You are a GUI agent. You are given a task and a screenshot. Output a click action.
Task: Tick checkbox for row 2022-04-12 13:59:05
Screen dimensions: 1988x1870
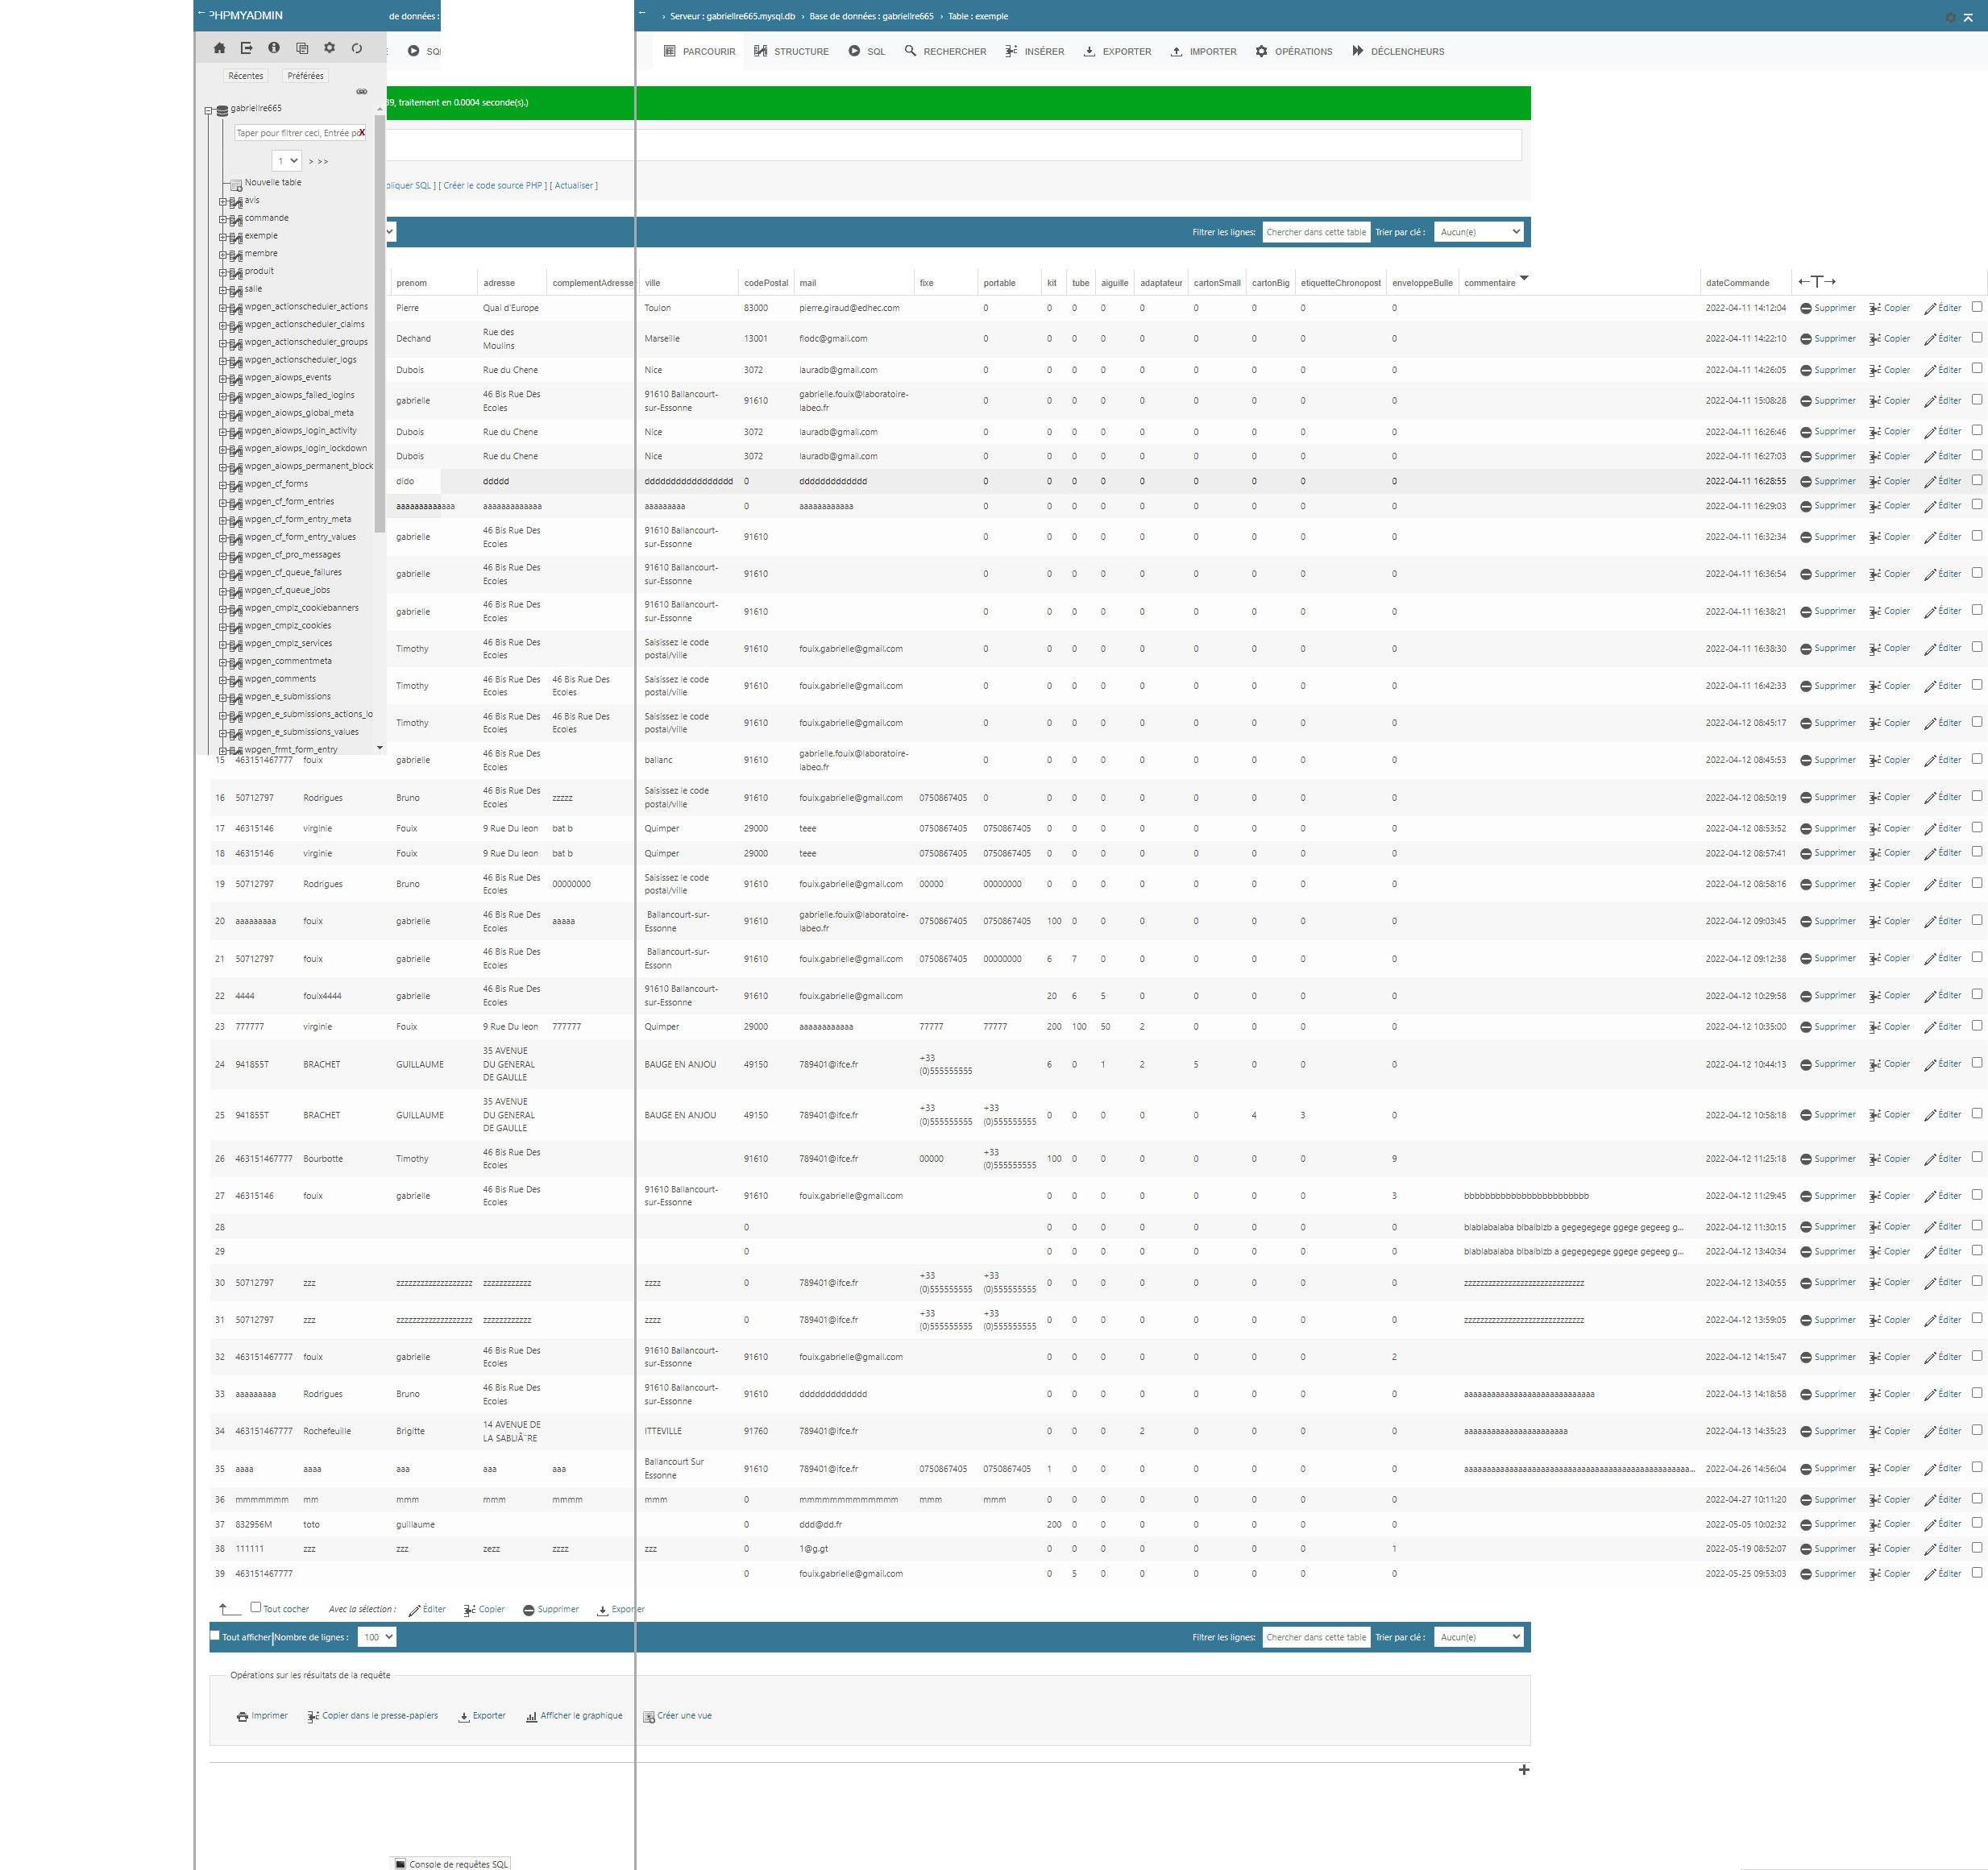(1977, 1318)
